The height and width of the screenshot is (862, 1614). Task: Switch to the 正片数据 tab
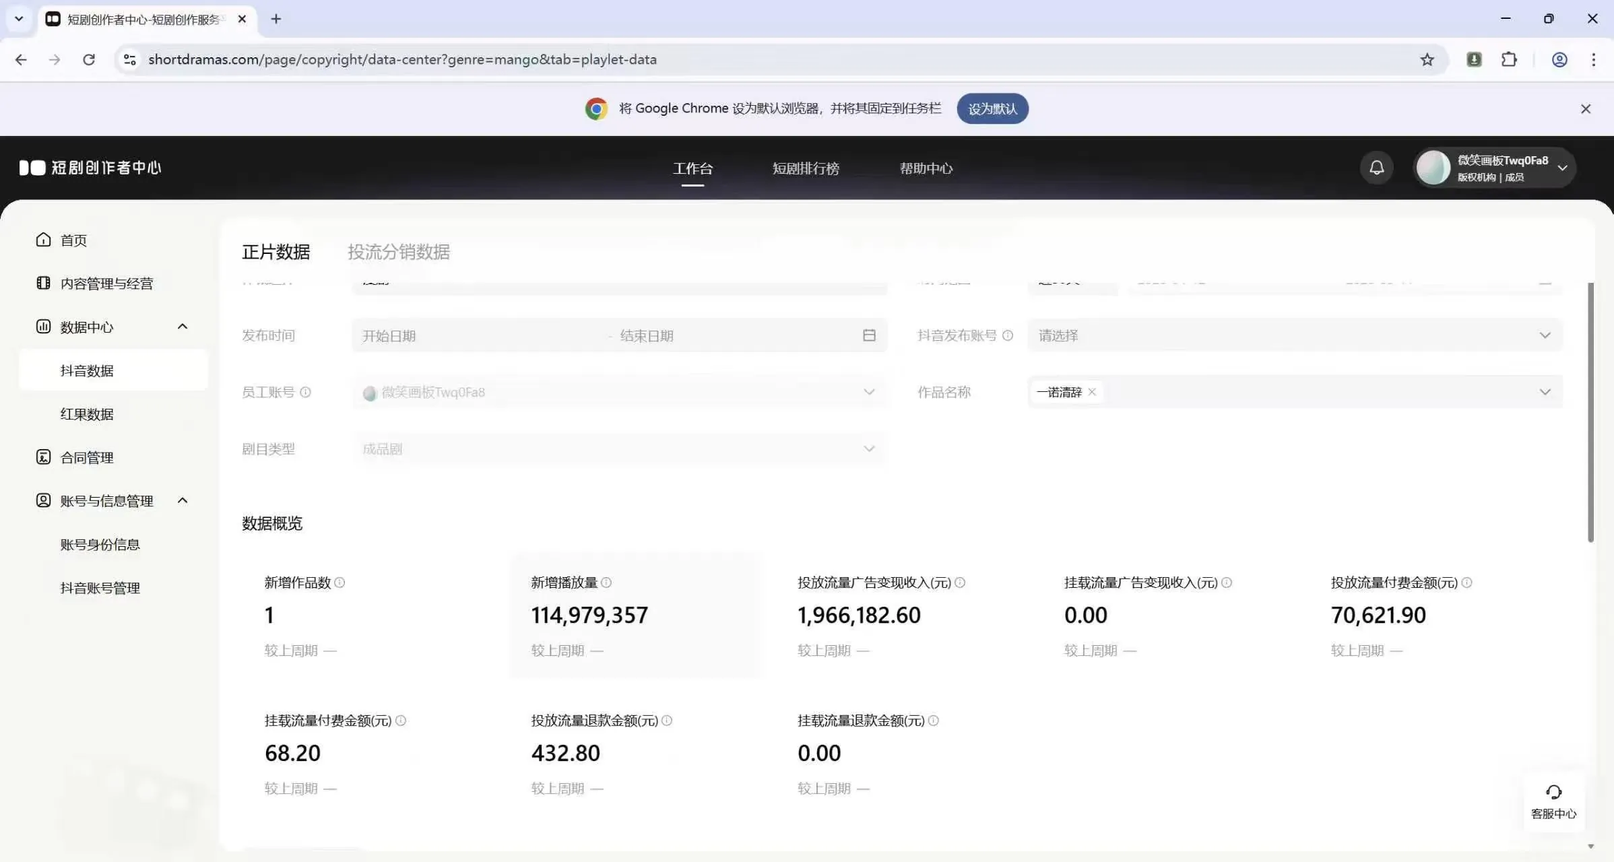click(x=276, y=252)
